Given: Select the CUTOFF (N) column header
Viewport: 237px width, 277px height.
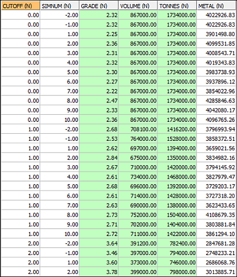Looking at the screenshot, I should pos(20,6).
